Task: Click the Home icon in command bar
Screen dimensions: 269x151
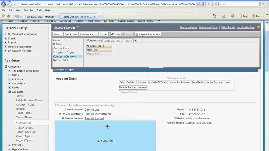Action: [x=214, y=16]
